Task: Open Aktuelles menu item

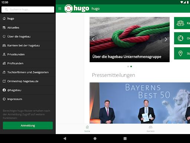Action: 28,28
